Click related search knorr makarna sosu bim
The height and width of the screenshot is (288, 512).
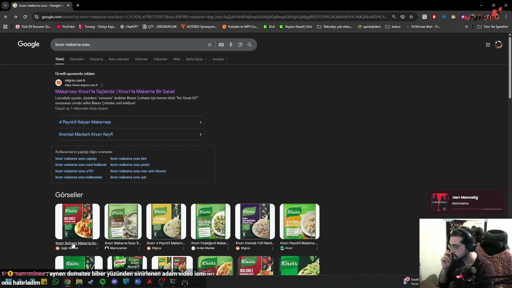click(x=128, y=158)
